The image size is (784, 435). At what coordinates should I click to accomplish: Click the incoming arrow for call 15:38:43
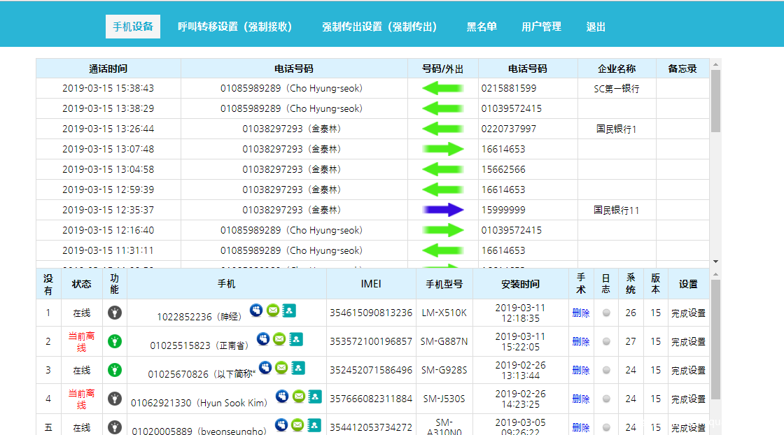pyautogui.click(x=443, y=88)
